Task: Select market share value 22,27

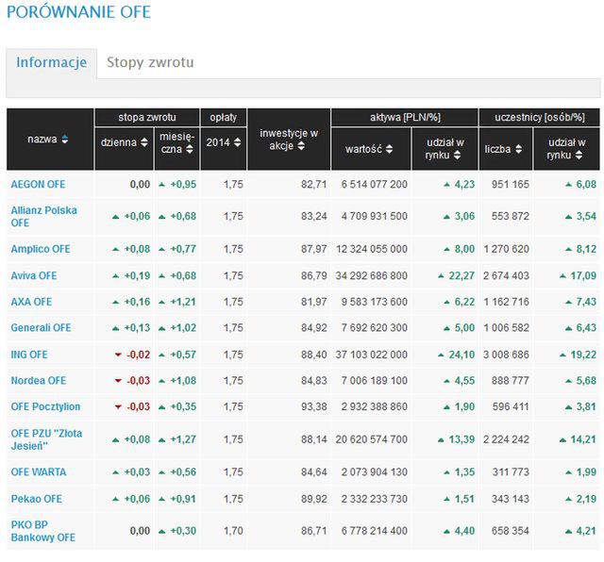Action: [x=461, y=275]
